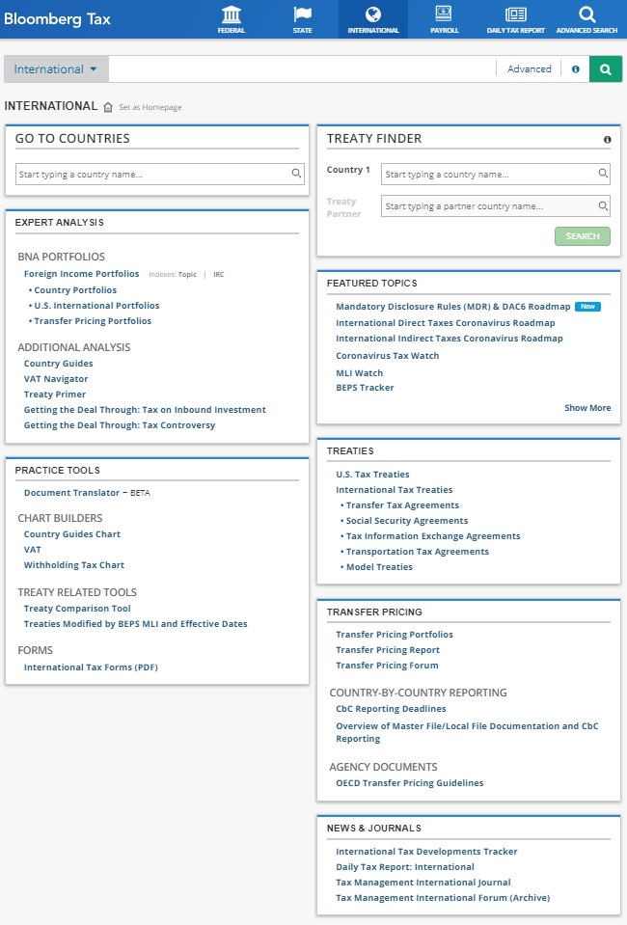The image size is (627, 925).
Task: Click the Treaty Finder SEARCH button
Action: (582, 236)
